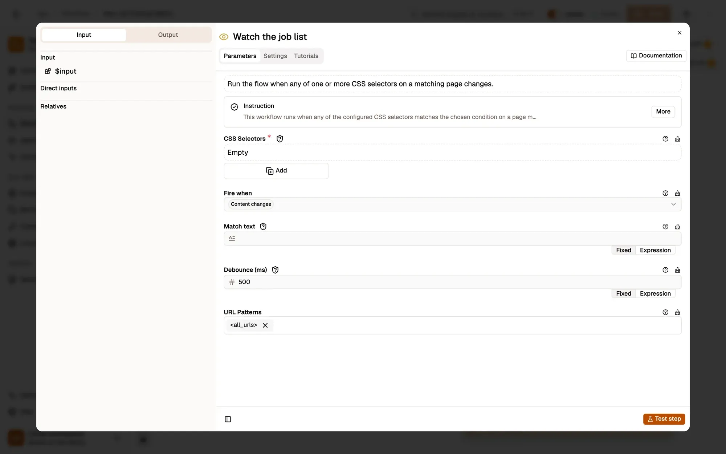The height and width of the screenshot is (454, 726).
Task: Open help for Match text
Action: (x=665, y=227)
